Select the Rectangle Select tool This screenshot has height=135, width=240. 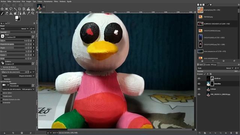pyautogui.click(x=7, y=9)
